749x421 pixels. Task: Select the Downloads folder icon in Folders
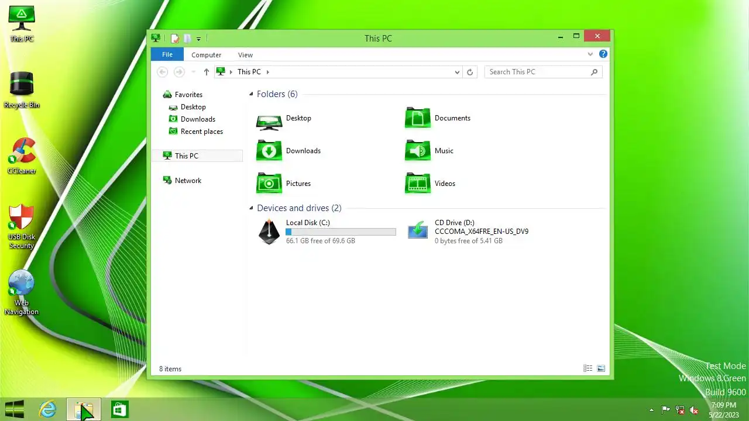[269, 151]
